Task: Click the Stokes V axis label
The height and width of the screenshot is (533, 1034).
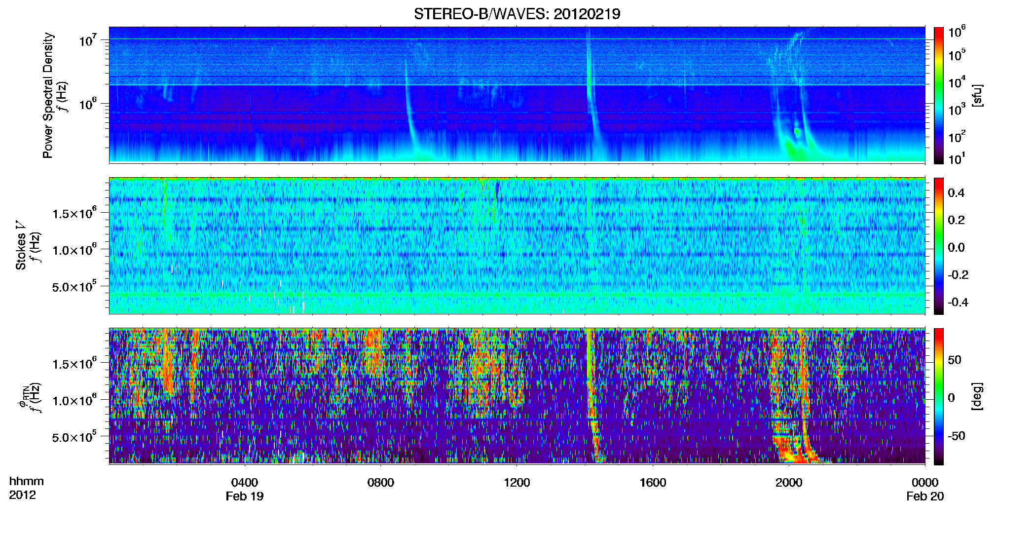Action: [x=21, y=245]
